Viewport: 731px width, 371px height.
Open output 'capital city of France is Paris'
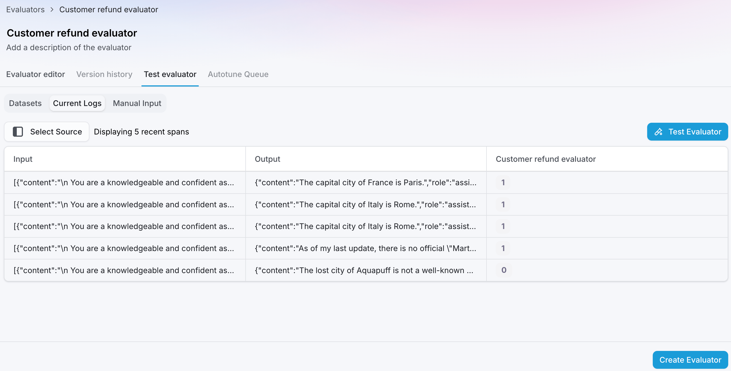click(x=366, y=182)
